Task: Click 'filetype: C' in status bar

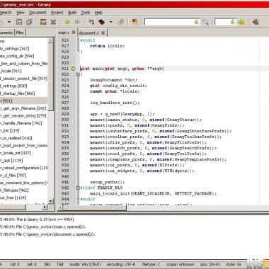Action: 151,264
